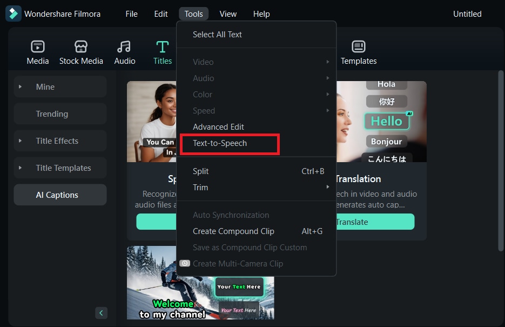
Task: Expand the Title Templates category arrow
Action: point(20,168)
